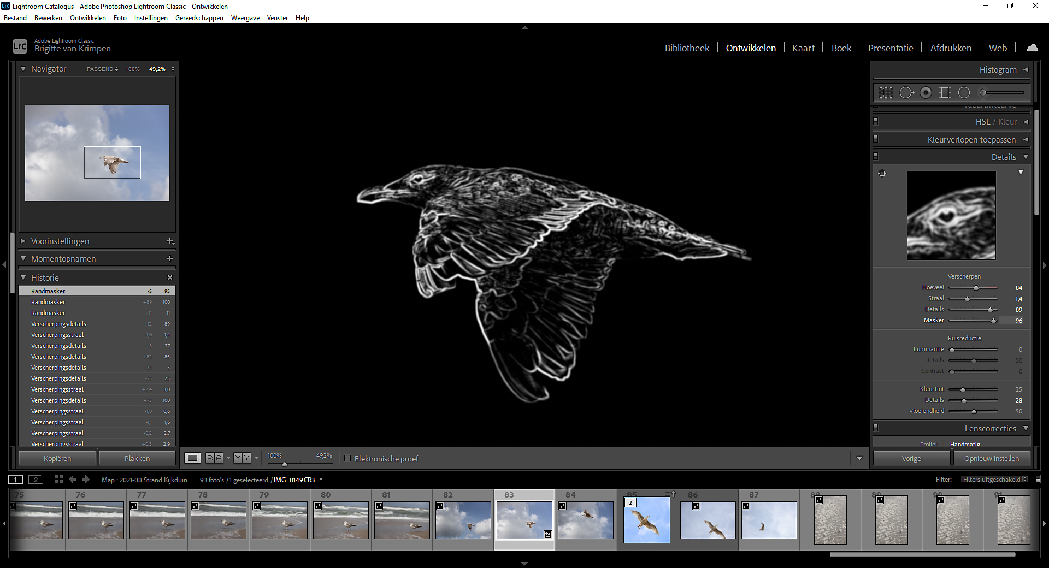Select the Radial Filter tool

click(964, 93)
